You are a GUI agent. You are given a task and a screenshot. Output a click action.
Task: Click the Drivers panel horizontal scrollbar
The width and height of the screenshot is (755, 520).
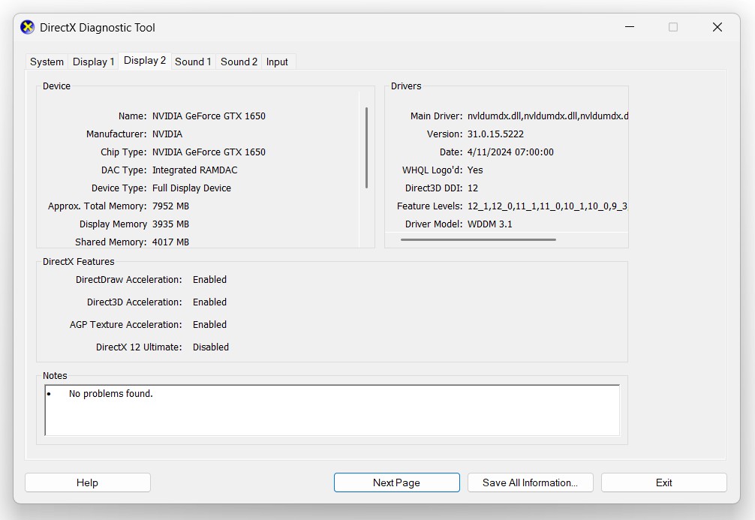click(x=478, y=240)
